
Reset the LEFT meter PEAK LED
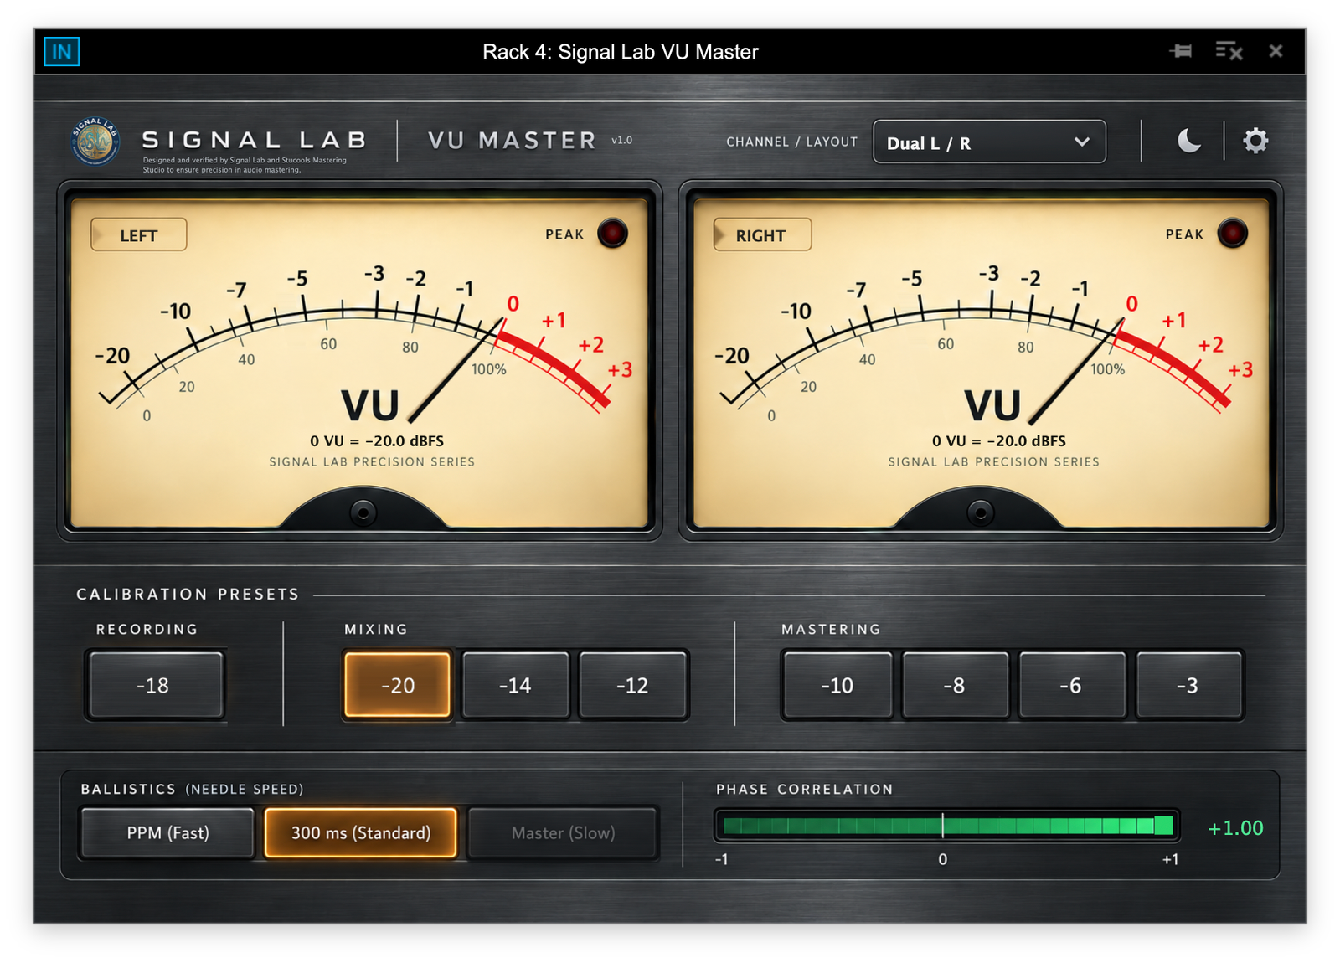[612, 233]
